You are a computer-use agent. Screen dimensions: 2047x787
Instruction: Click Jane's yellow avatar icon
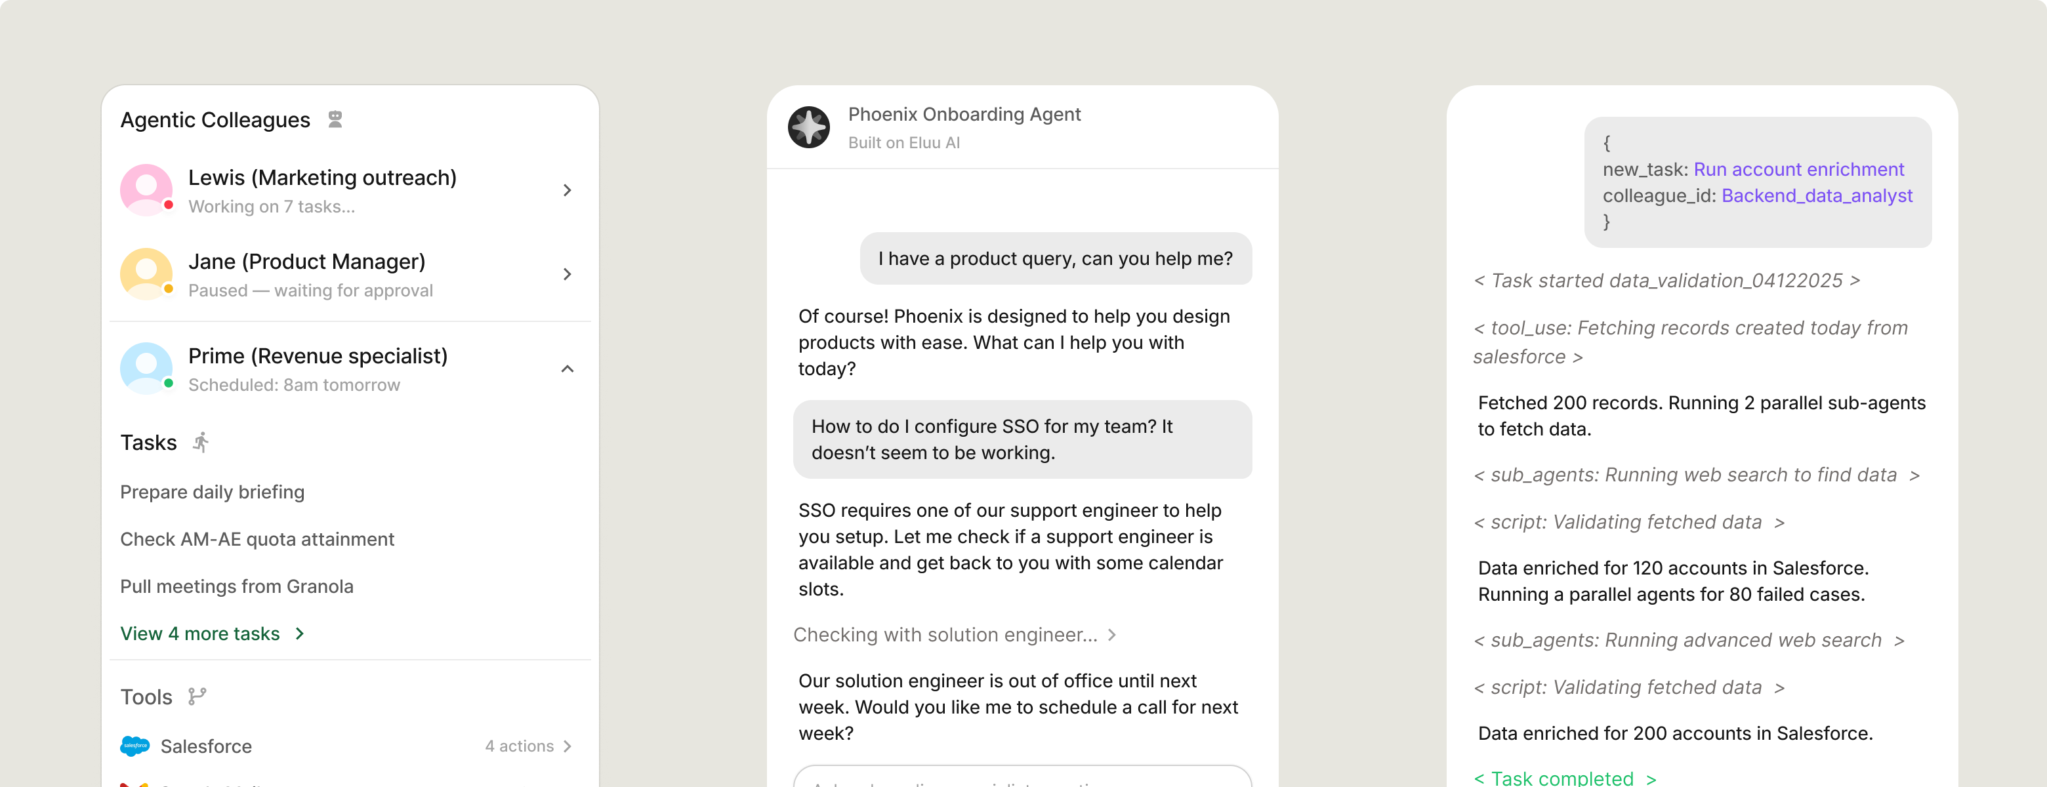click(146, 274)
